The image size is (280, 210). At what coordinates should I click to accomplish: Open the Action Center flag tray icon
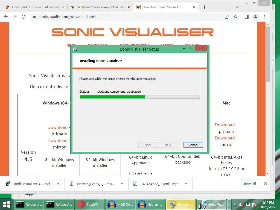click(254, 205)
